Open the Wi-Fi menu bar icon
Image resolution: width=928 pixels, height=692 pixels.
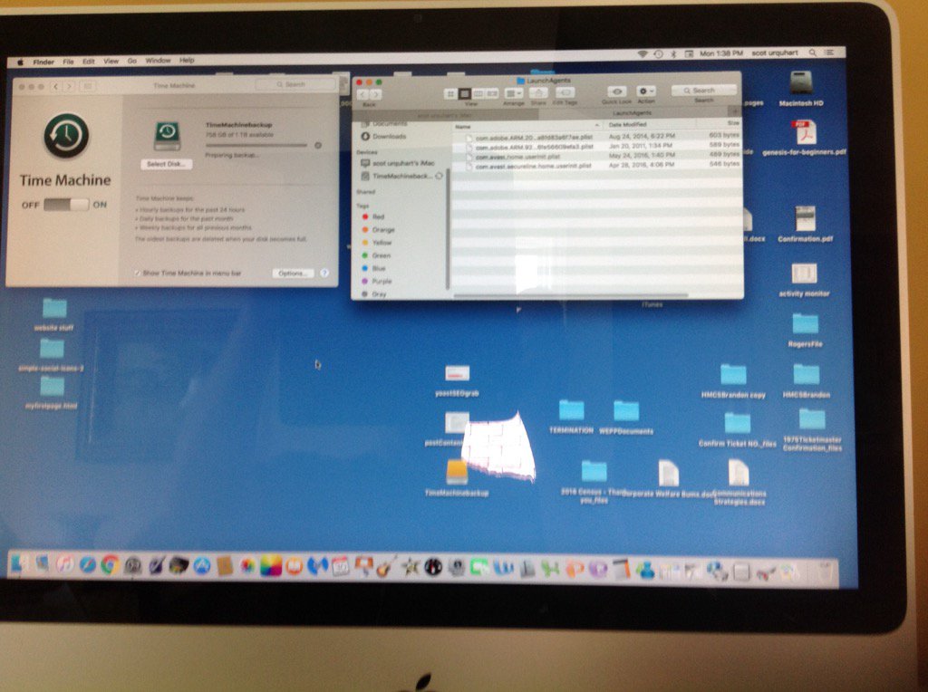643,53
